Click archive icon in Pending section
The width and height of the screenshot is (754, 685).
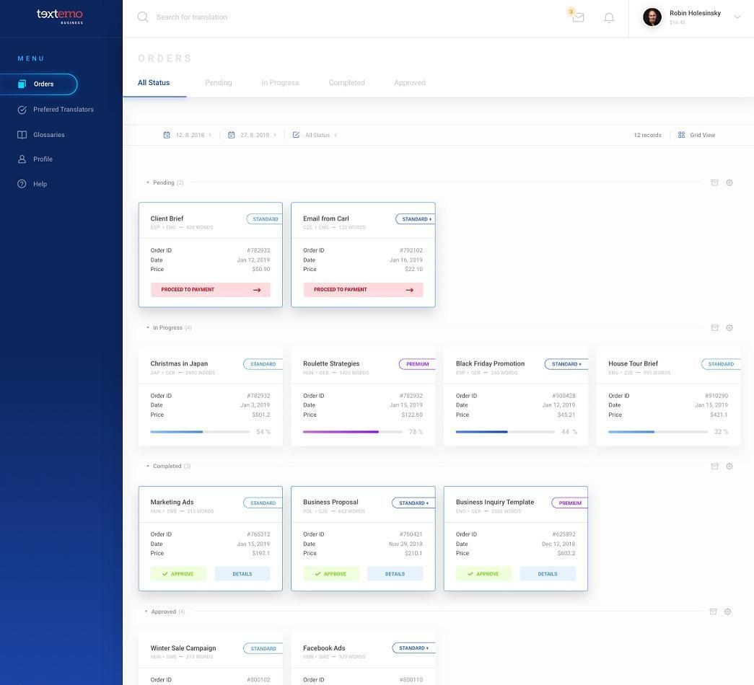click(714, 182)
